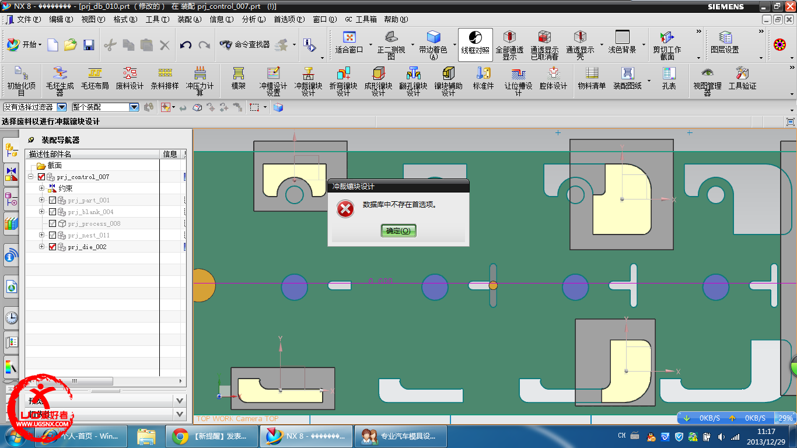The height and width of the screenshot is (448, 797).
Task: Expand the 预览 panel chevron
Action: point(180,401)
